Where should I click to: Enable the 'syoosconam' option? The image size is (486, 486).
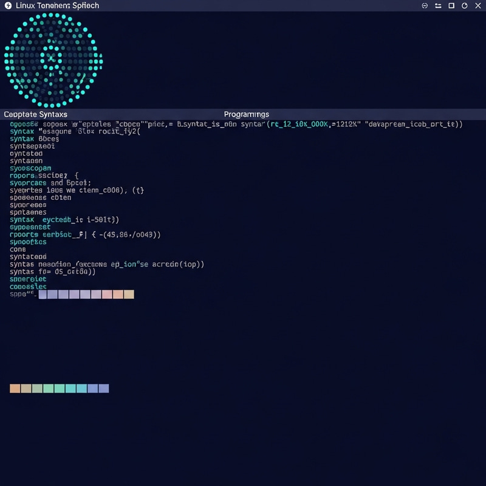(x=30, y=168)
